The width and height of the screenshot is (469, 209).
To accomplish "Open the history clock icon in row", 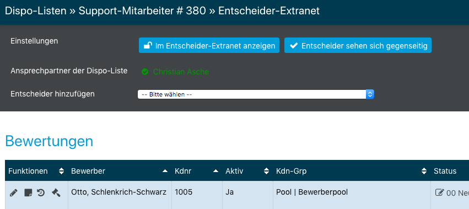I will (x=41, y=192).
